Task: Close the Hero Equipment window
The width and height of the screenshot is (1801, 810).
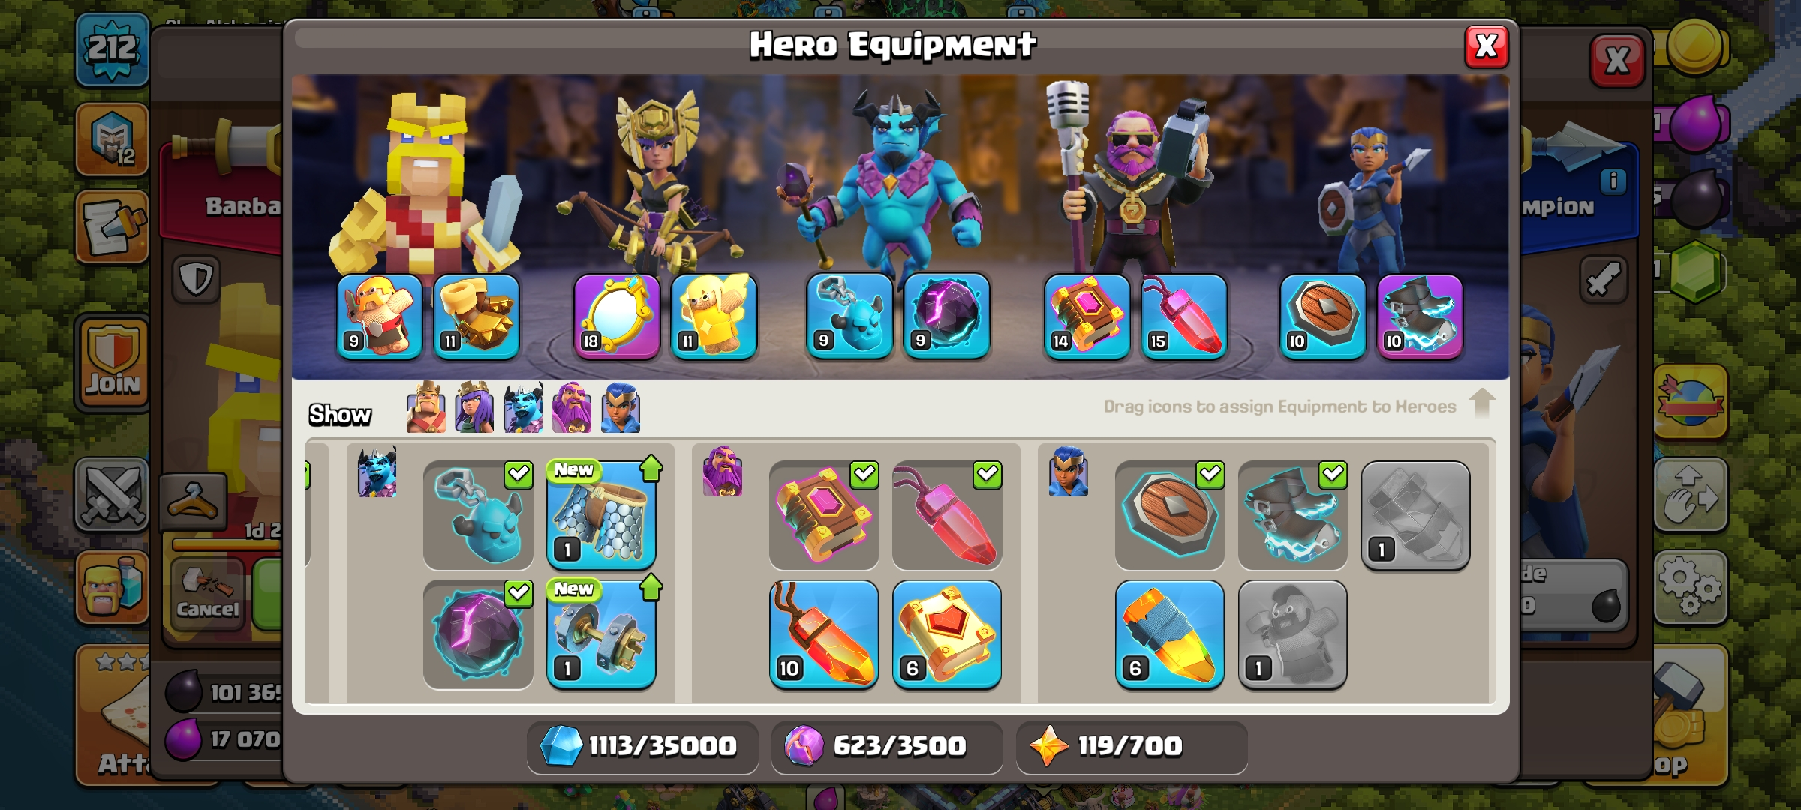Action: point(1487,46)
